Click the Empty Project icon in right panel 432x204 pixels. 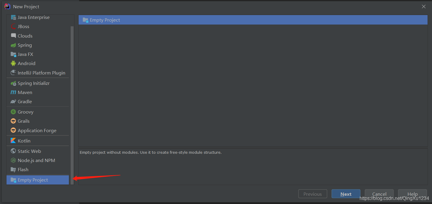(x=86, y=20)
